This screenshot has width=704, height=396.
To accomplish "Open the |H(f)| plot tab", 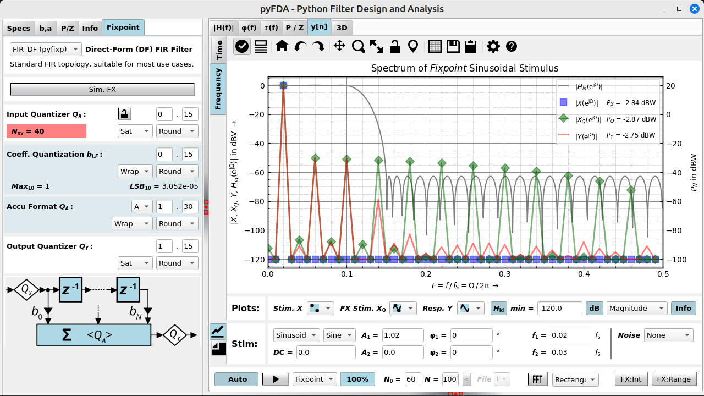I will (224, 28).
